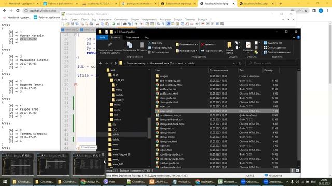Select the Home (Главная) ribbon tab
332x186 pixels.
tap(115, 37)
